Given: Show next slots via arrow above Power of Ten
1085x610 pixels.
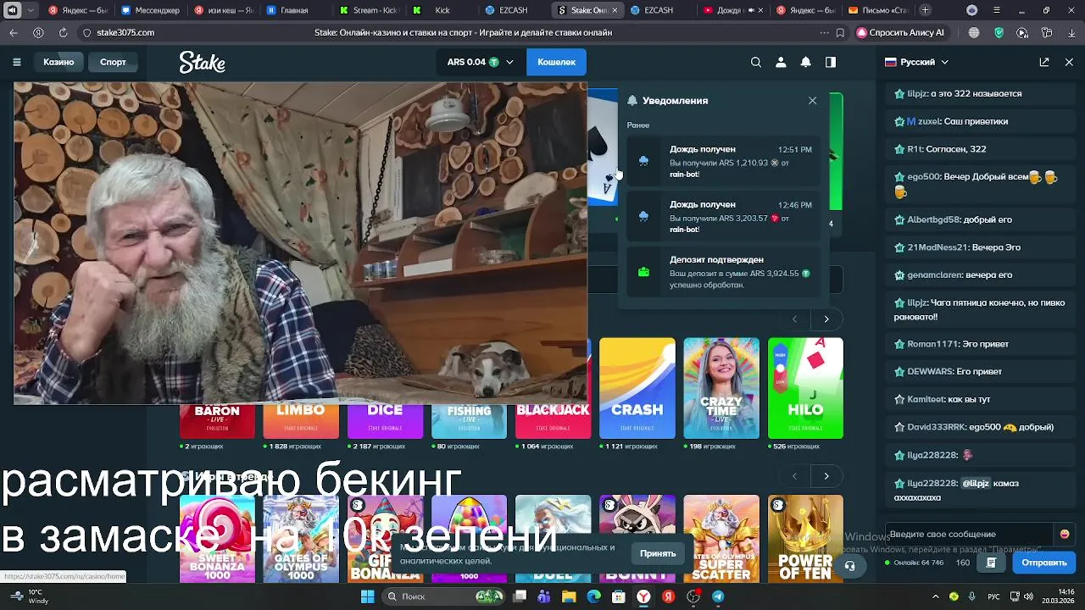Looking at the screenshot, I should tap(826, 476).
